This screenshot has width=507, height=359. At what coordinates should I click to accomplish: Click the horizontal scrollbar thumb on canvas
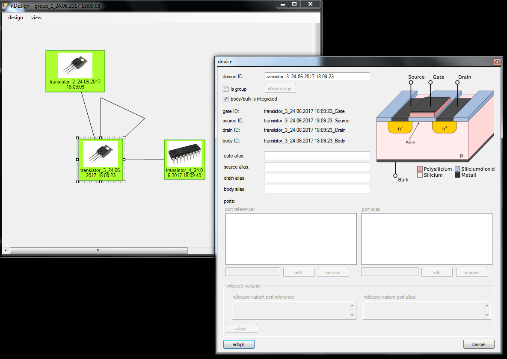(x=98, y=250)
